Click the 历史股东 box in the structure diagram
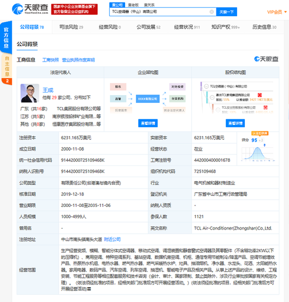 121,110
